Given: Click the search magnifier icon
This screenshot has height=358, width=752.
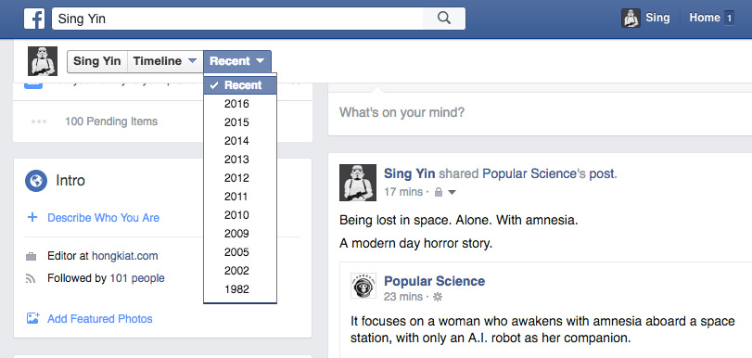Looking at the screenshot, I should click(x=444, y=19).
